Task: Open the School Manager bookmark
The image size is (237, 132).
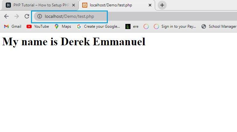Action: click(x=219, y=26)
